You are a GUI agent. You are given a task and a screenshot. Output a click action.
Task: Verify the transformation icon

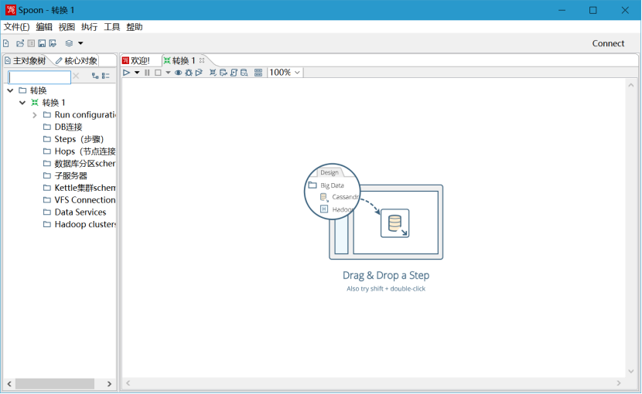pos(213,73)
